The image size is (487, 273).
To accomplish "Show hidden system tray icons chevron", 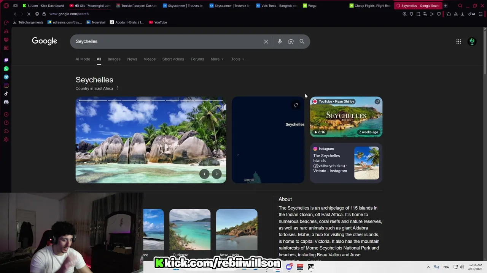I will point(428,267).
